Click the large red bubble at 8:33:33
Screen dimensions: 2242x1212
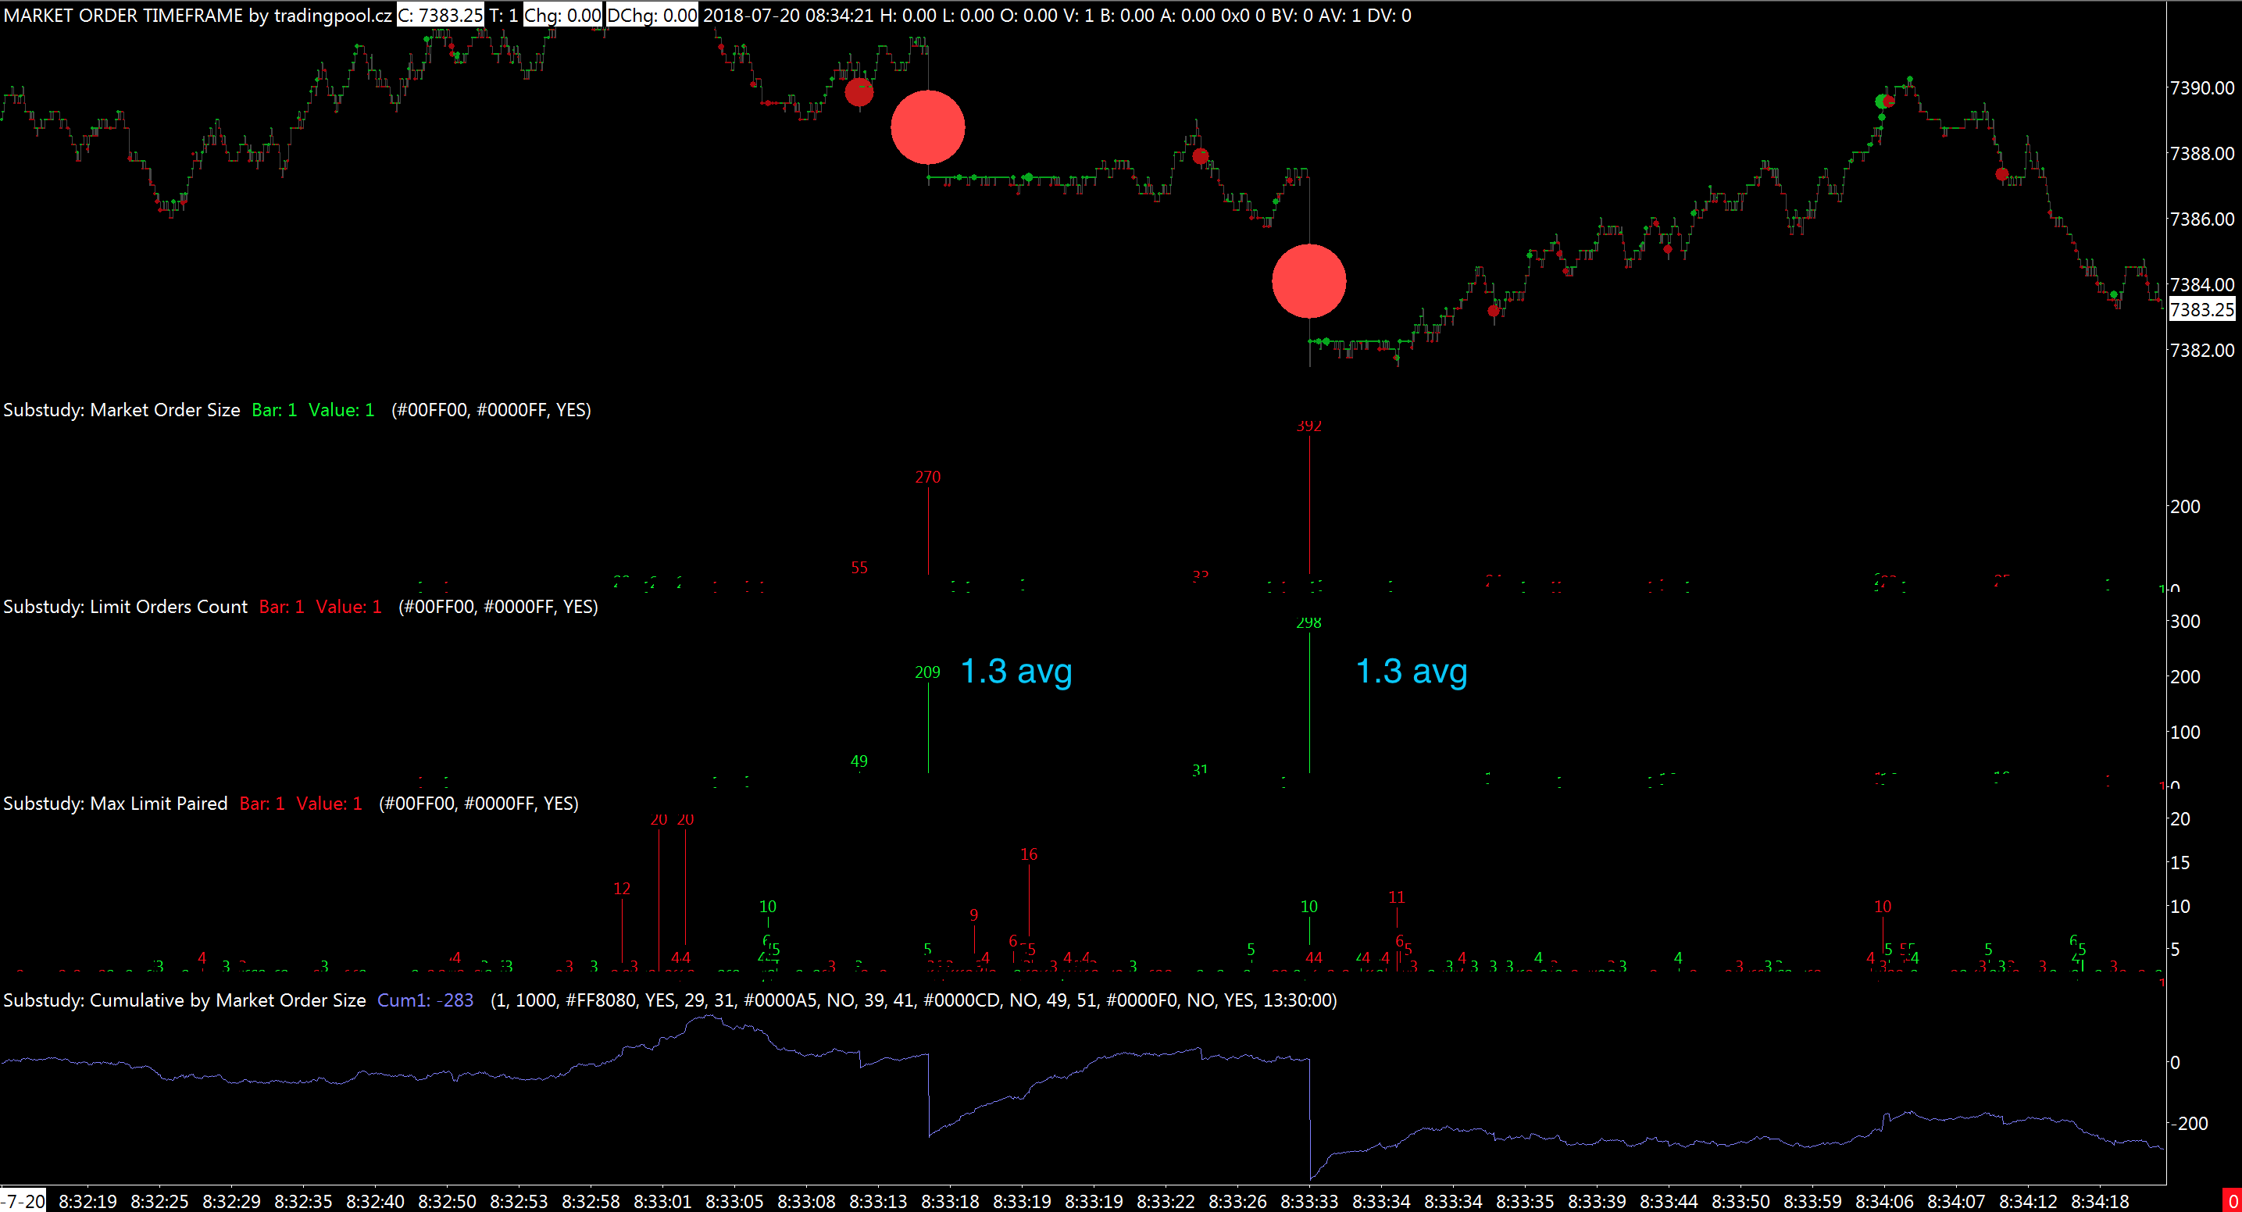pyautogui.click(x=1309, y=281)
